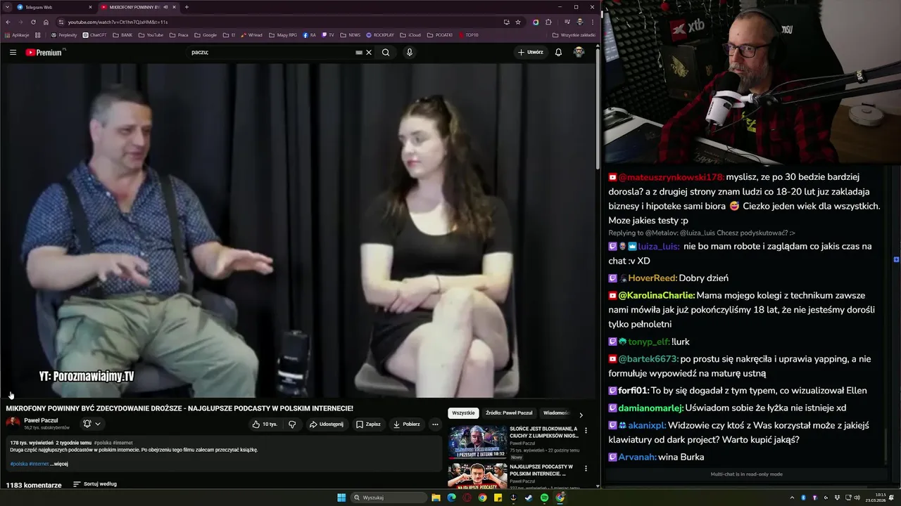Image resolution: width=901 pixels, height=506 pixels.
Task: Open Paweł Paczul channel avatar
Action: 13,423
